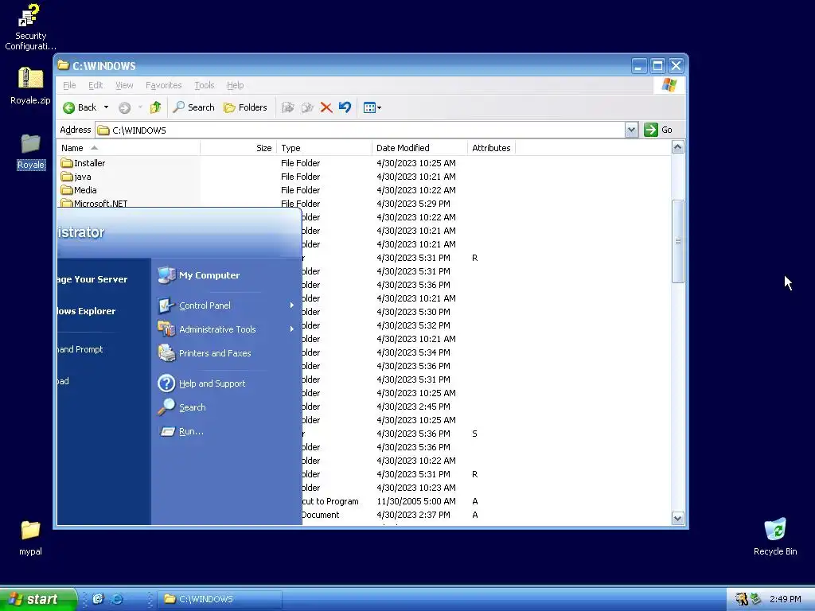Screen dimensions: 815x611
Task: Sort by the Type column header
Action: pos(325,148)
